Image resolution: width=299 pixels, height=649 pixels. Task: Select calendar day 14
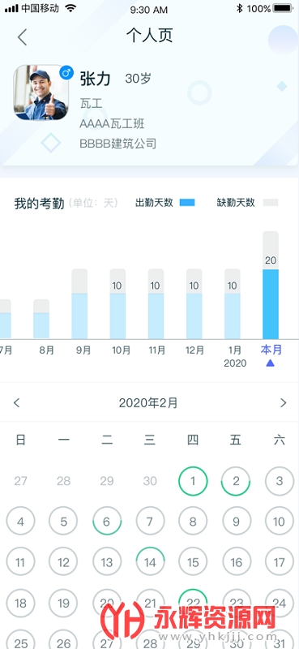(x=150, y=562)
